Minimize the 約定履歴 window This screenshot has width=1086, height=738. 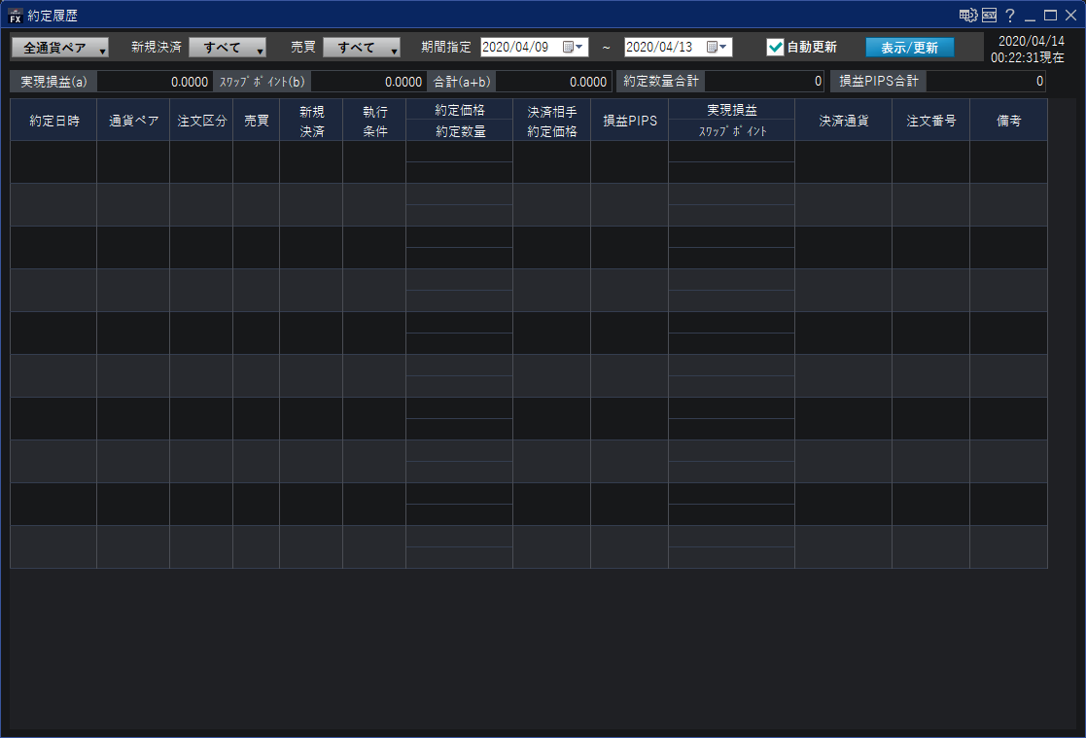coord(1031,15)
